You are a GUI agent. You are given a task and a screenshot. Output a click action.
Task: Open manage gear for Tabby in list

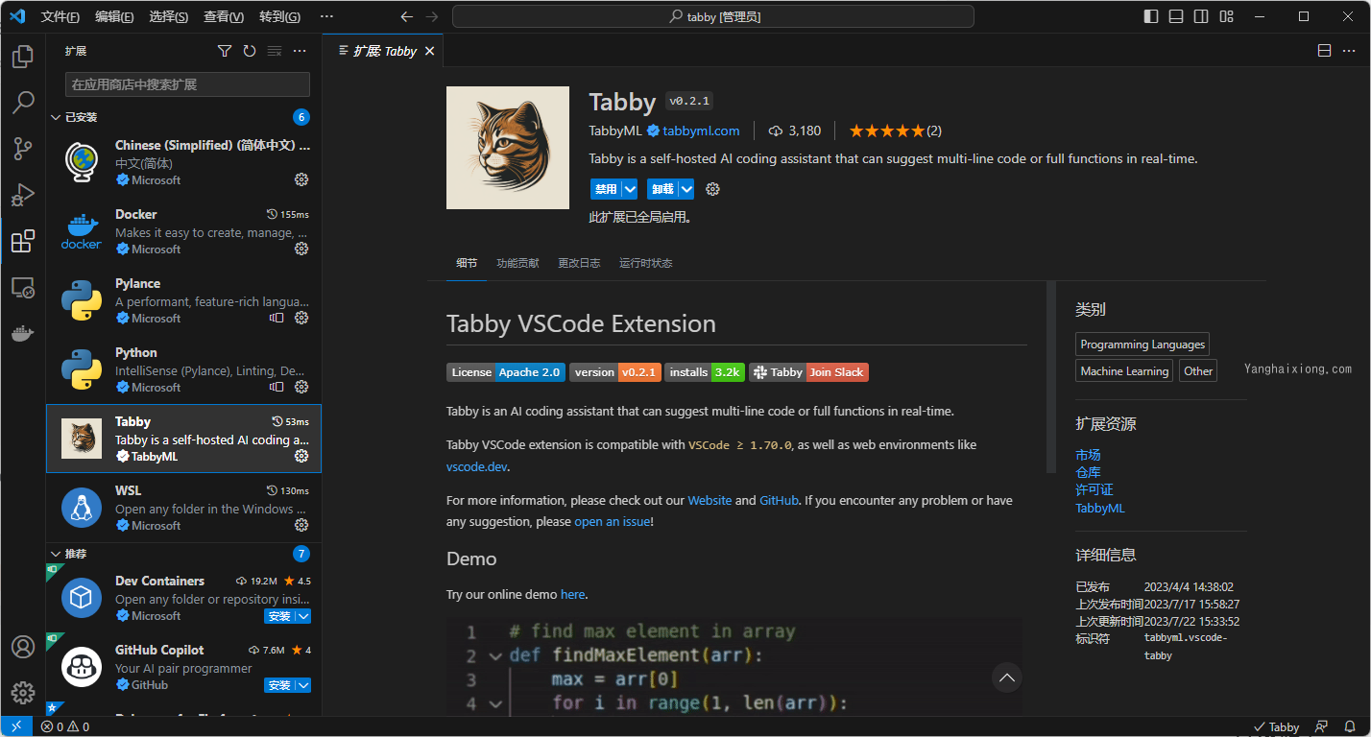point(301,456)
